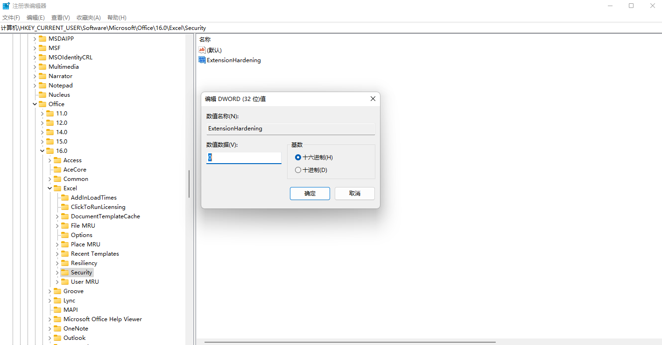Click the 数值数据(V) value input field
Image resolution: width=662 pixels, height=345 pixels.
(x=244, y=158)
